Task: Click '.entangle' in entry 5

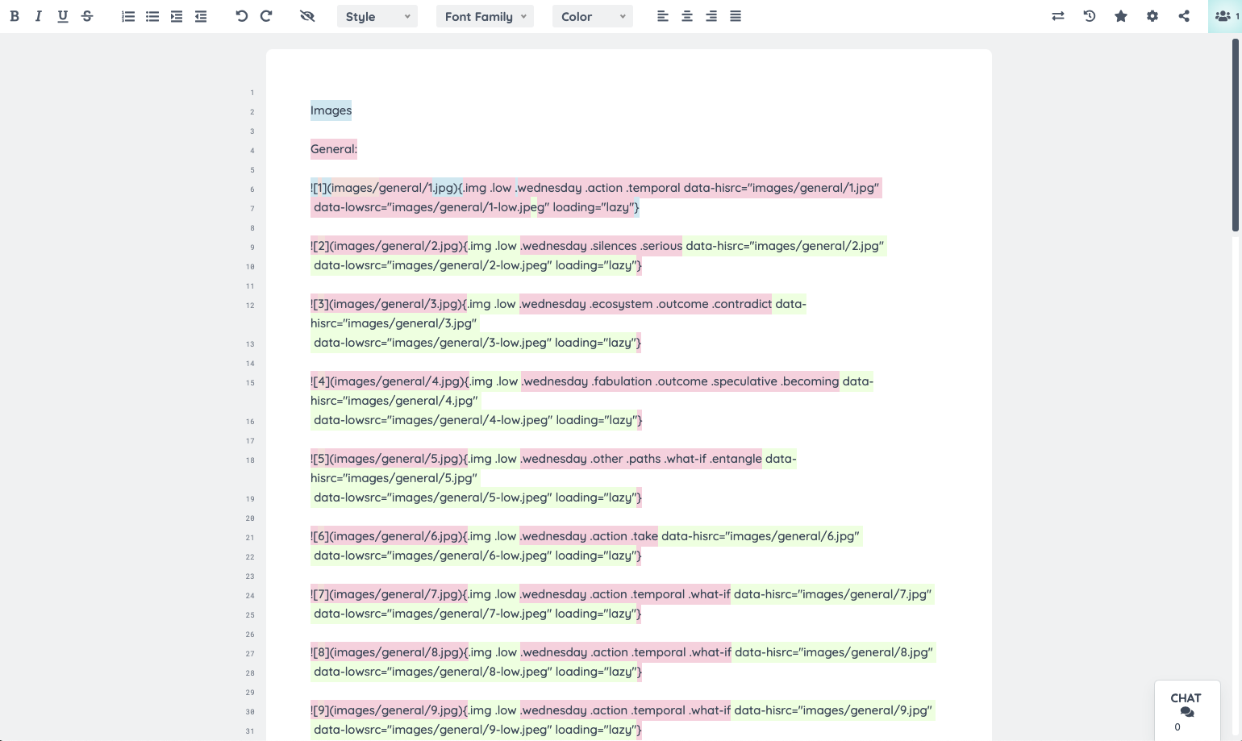Action: (736, 459)
